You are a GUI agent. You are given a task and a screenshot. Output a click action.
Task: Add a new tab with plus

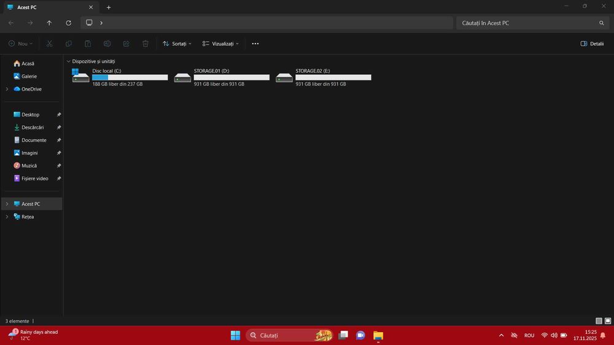(x=109, y=7)
